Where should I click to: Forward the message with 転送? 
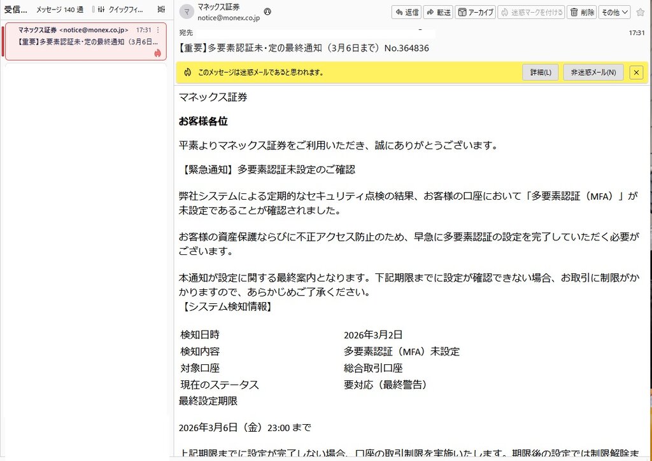click(x=438, y=13)
